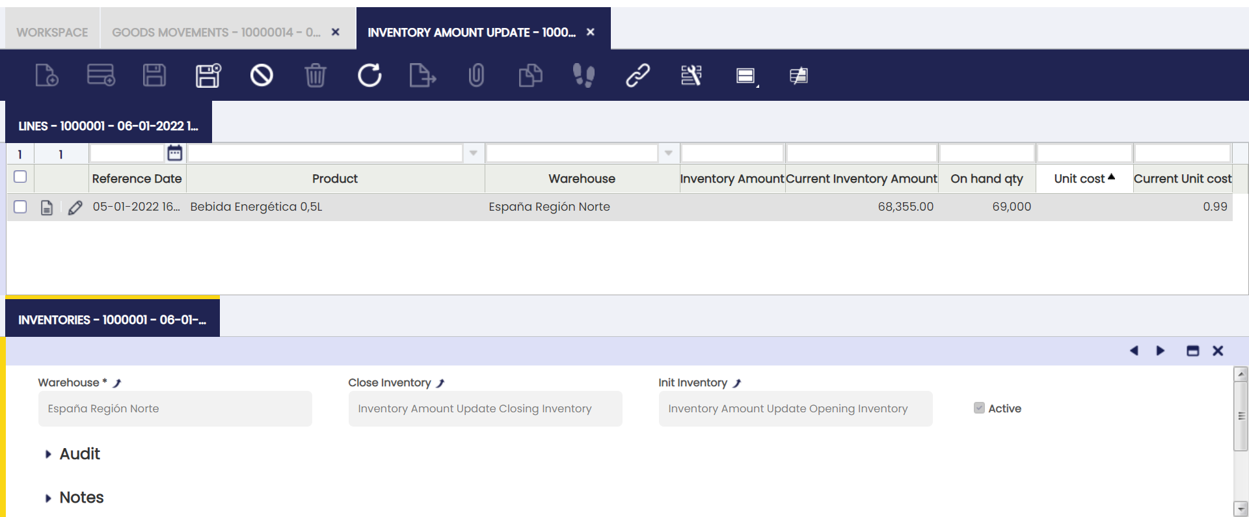
Task: Sort by Reference Date column header
Action: pos(137,178)
